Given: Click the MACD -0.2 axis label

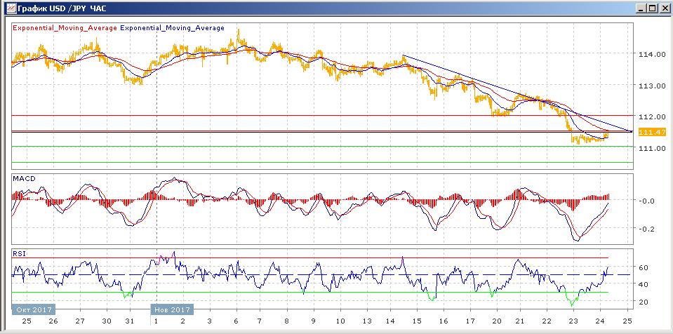Looking at the screenshot, I should pyautogui.click(x=646, y=229).
